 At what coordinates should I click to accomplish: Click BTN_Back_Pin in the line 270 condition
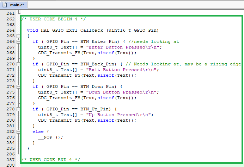[97, 64]
